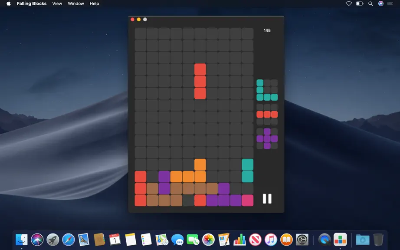This screenshot has width=400, height=250.
Task: Click the teal L-shaped next piece preview
Action: (x=267, y=90)
